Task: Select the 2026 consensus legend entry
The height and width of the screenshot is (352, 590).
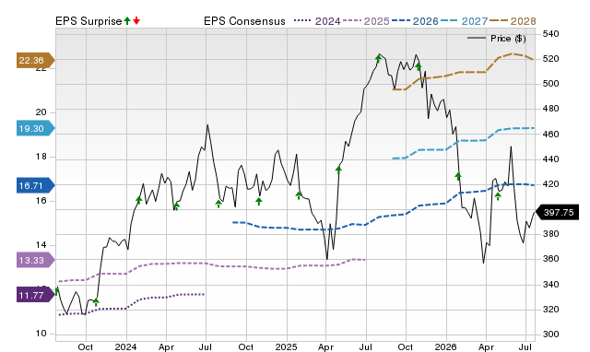Action: 415,21
